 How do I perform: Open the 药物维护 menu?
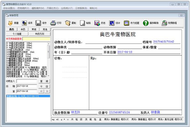click(24, 8)
